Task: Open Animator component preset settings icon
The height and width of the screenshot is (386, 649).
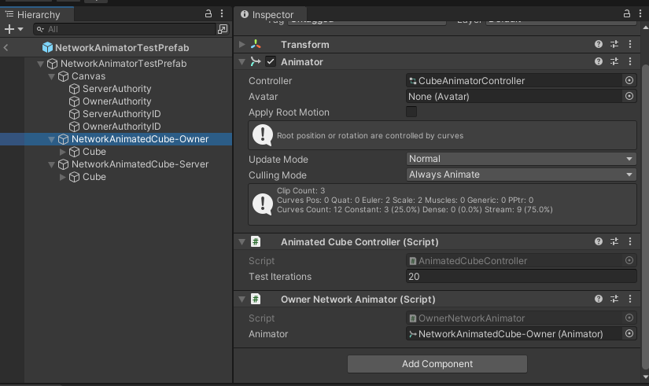Action: (x=614, y=62)
